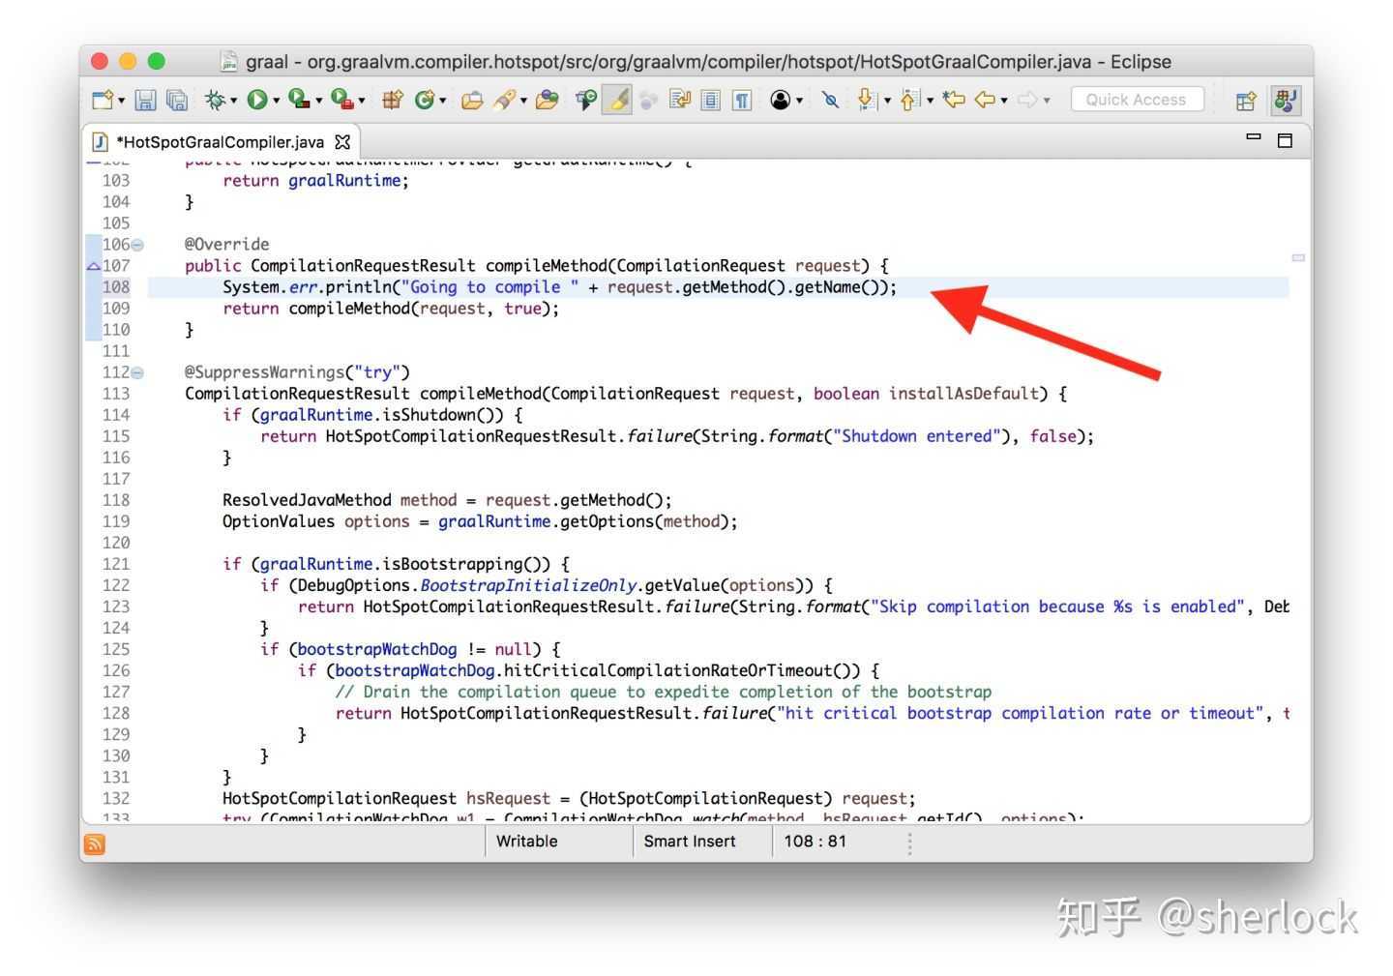Click the toolbar icon left of the highlighter
This screenshot has width=1393, height=976.
tap(585, 100)
